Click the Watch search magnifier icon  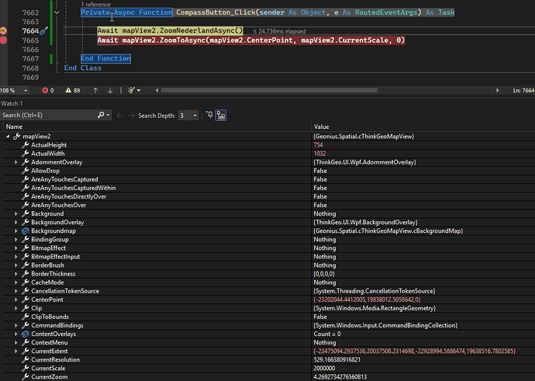tap(101, 115)
